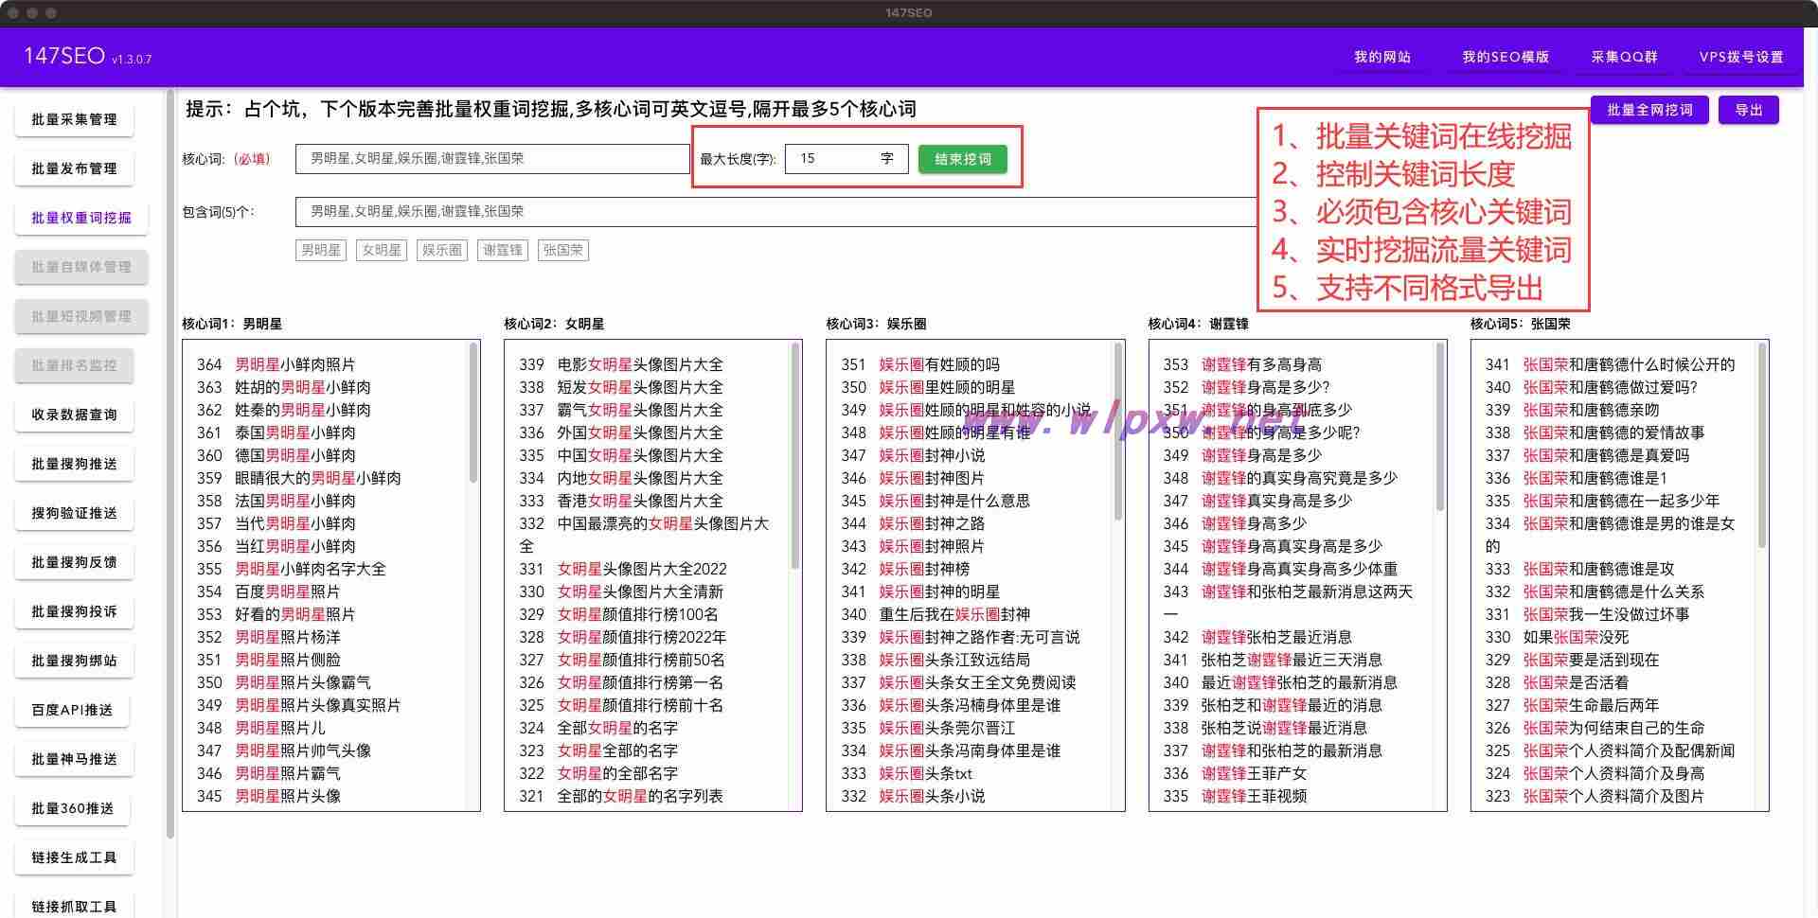Open 采集QQ群 link
Screen dimensions: 1818x918
[x=1624, y=58]
